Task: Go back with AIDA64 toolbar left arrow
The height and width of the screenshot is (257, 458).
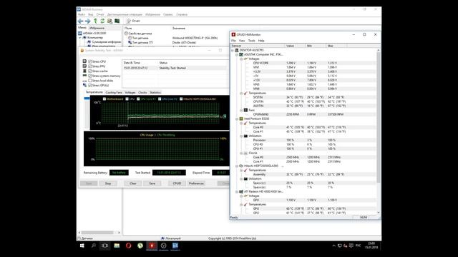Action: pyautogui.click(x=81, y=21)
